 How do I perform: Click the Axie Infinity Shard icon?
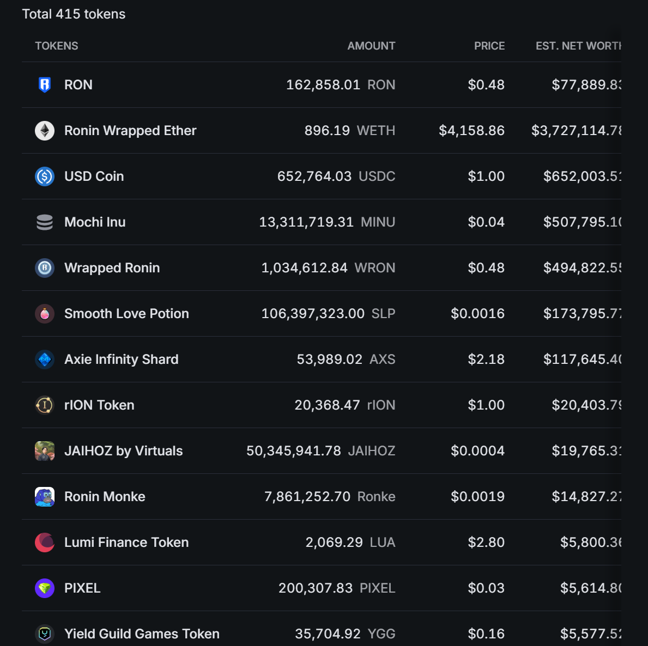[45, 359]
